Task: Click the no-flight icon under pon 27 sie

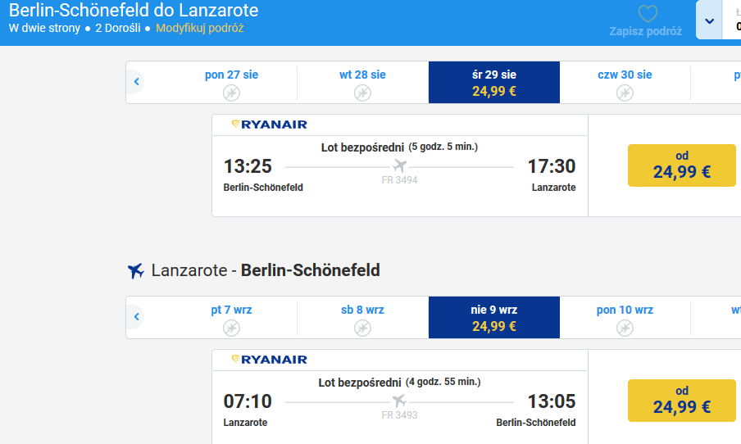Action: pyautogui.click(x=231, y=93)
